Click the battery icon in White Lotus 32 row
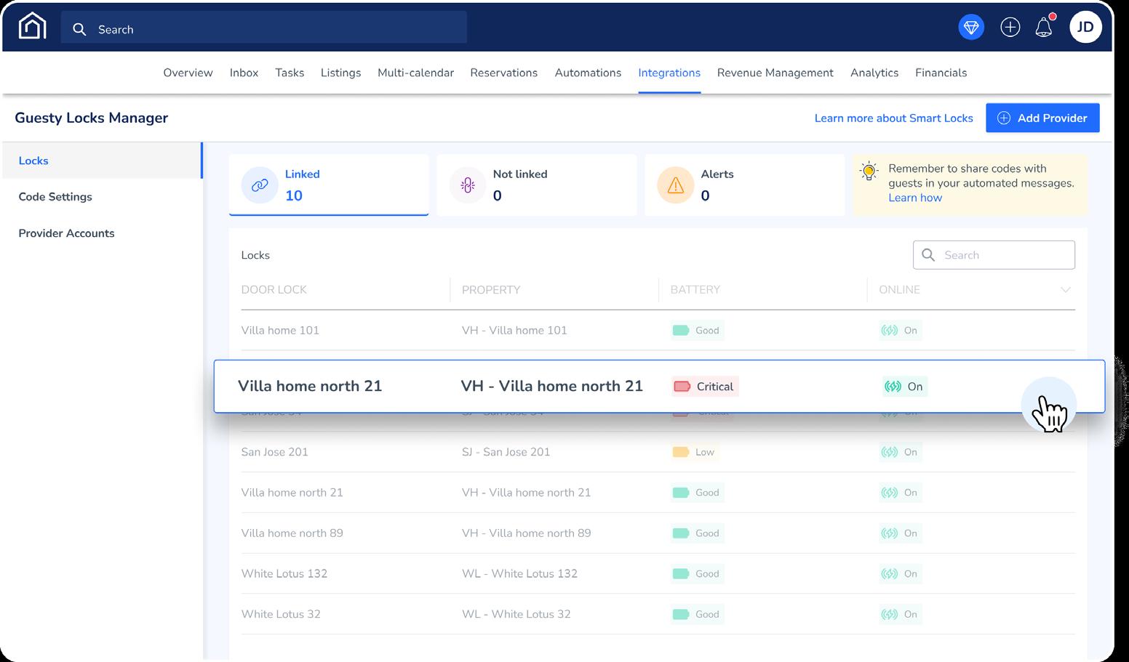 pyautogui.click(x=681, y=615)
